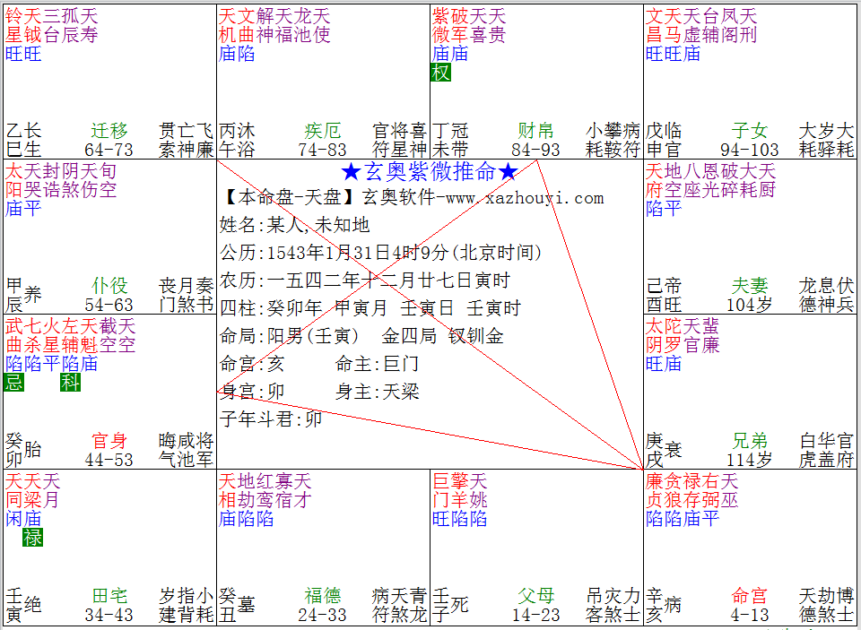This screenshot has height=630, width=861.
Task: Click the 身主:天梁 entry
Action: coord(378,392)
